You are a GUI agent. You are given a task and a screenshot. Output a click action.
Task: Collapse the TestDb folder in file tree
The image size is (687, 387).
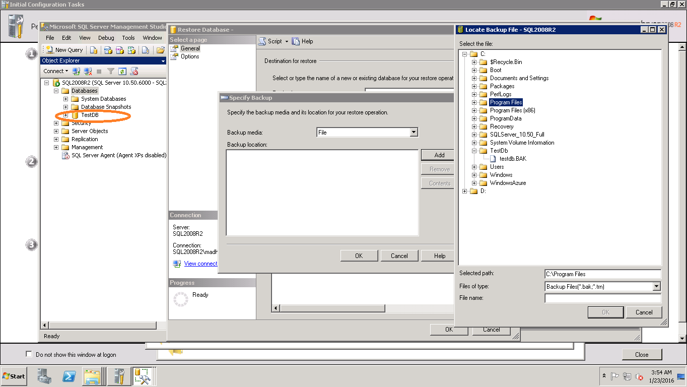[x=474, y=151]
